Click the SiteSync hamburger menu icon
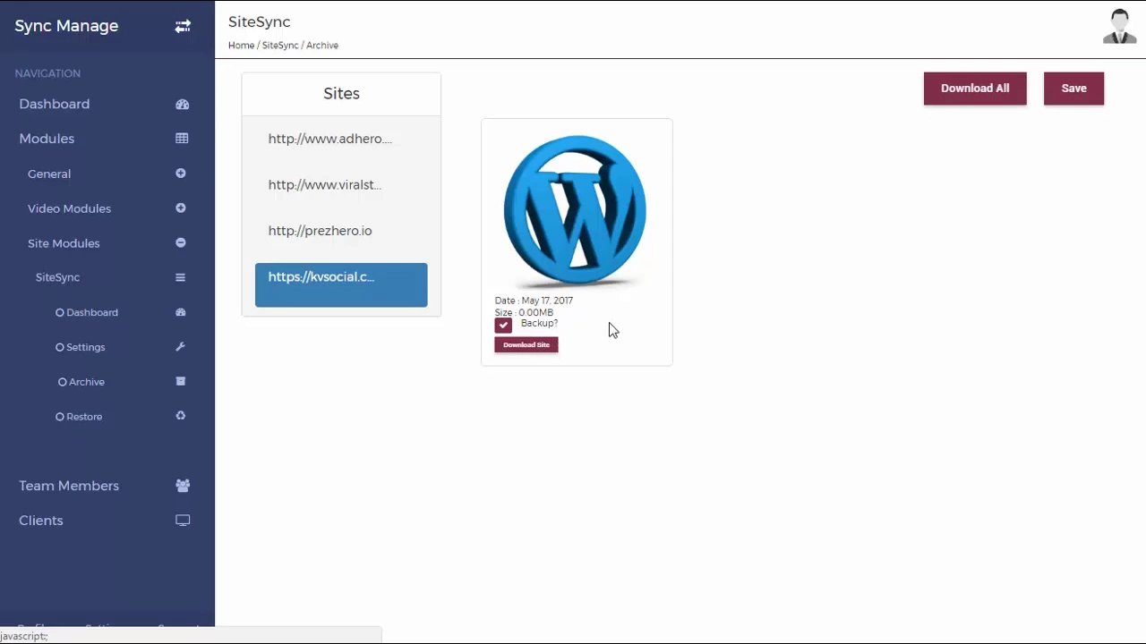This screenshot has width=1146, height=644. [x=180, y=277]
